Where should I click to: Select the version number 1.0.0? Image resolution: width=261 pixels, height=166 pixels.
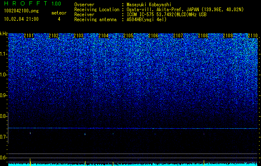[x=56, y=3]
